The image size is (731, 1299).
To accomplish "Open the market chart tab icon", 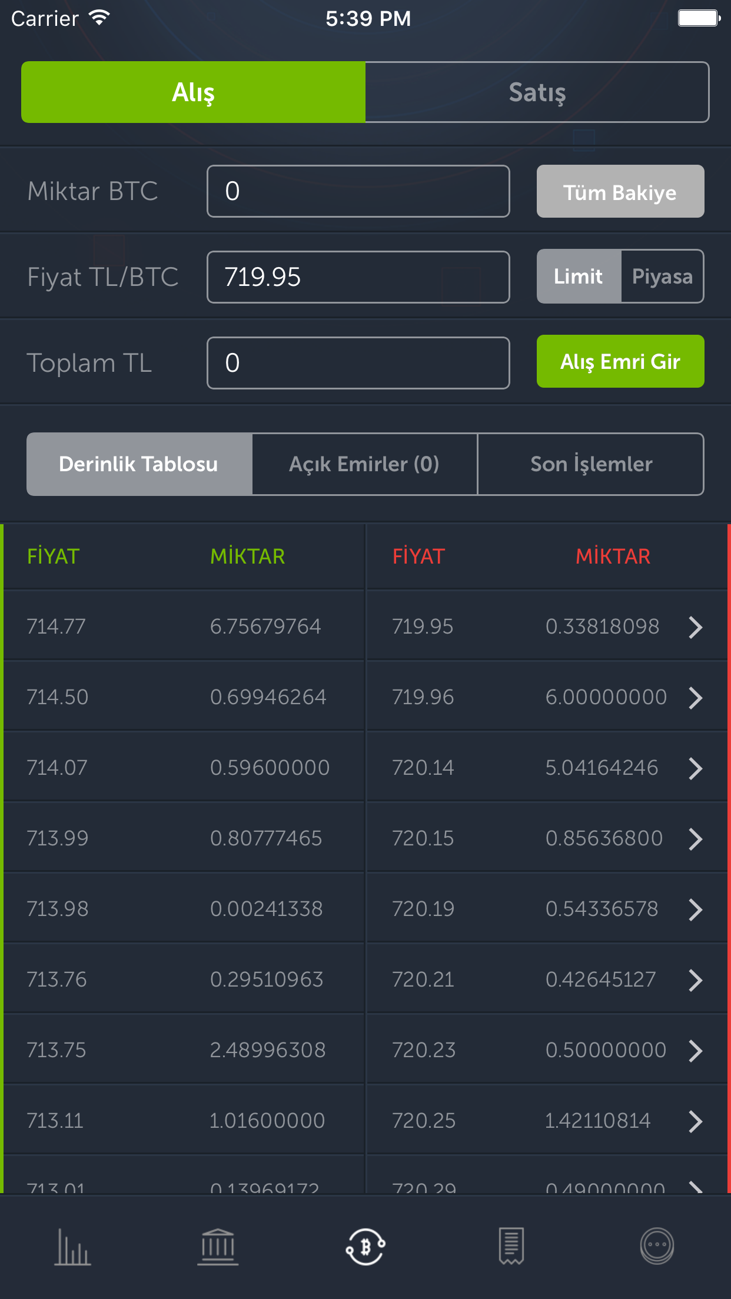I will [72, 1247].
